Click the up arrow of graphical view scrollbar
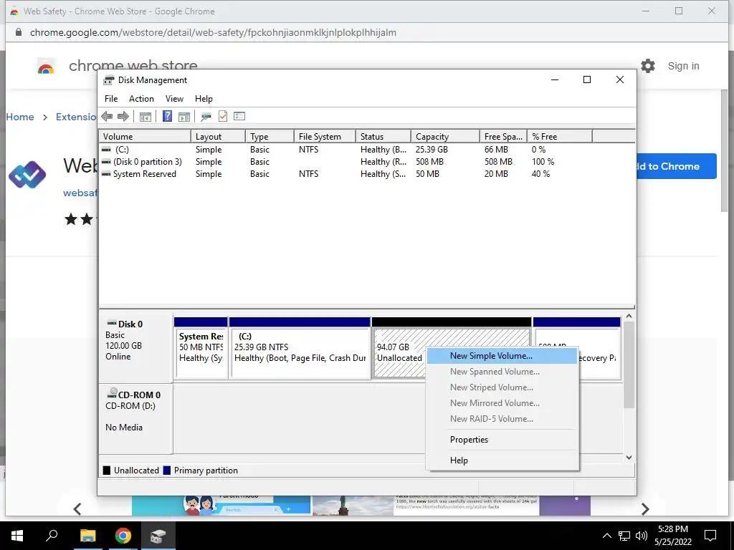 click(629, 316)
